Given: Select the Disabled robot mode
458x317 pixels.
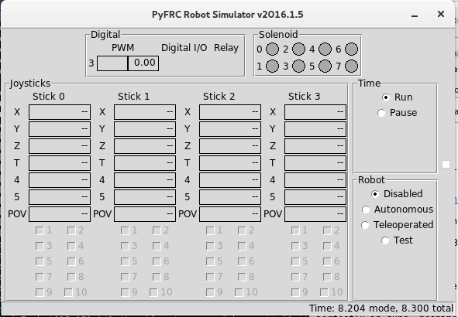Looking at the screenshot, I should 375,194.
